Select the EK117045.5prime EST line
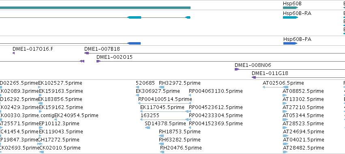Image resolution: width=345 pixels, height=154 pixels. [x=165, y=111]
